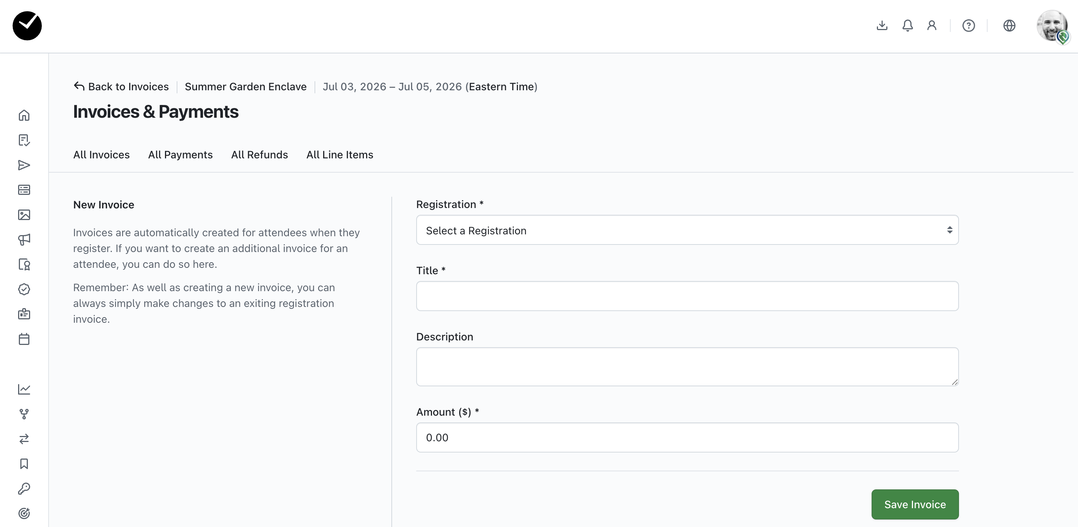
Task: Open the All Refunds tab
Action: (259, 155)
